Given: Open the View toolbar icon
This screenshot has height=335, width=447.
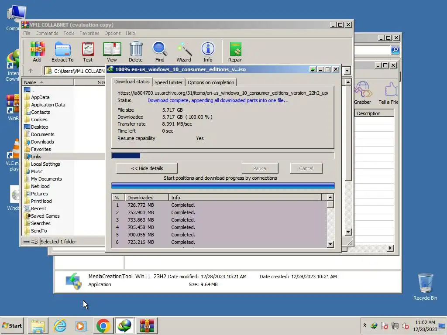Looking at the screenshot, I should click(x=112, y=51).
